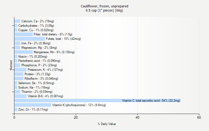Click the 'Protein - 3% (1.33g)' label
Screen dimensions: 209x131
click(x=37, y=74)
